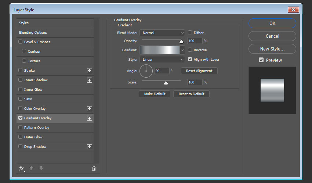Click the move effect up arrow
The height and width of the screenshot is (183, 312).
[x=32, y=168]
